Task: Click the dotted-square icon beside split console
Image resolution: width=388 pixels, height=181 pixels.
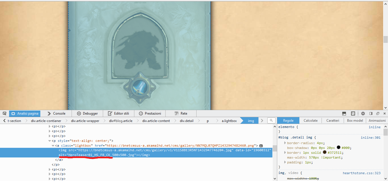Action: (353, 113)
